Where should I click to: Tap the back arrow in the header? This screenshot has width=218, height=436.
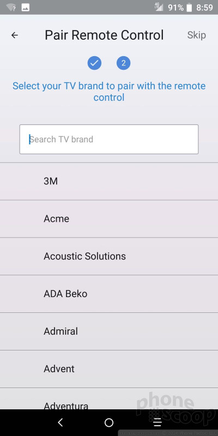coord(15,35)
